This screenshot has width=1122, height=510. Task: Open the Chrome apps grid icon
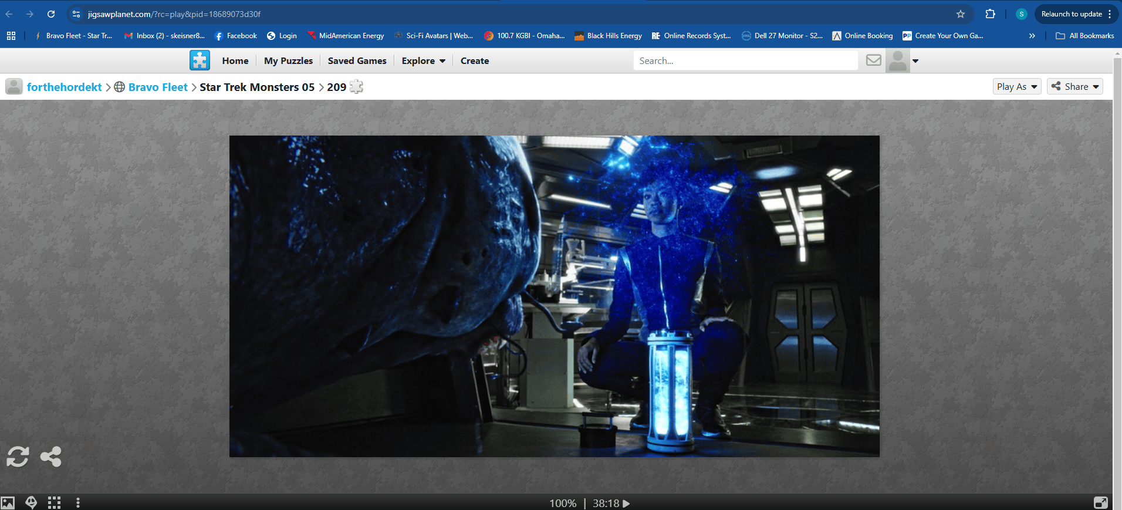pos(11,36)
